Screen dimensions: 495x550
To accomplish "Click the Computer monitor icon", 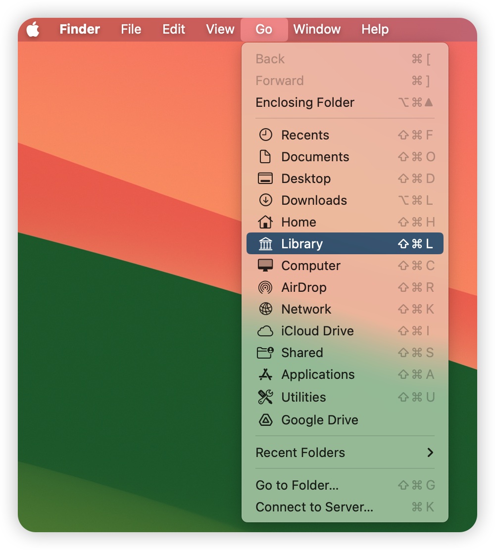I will coord(265,265).
